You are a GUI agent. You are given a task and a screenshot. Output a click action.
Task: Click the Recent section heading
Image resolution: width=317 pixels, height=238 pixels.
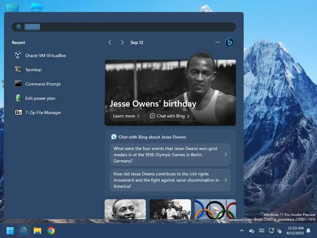pyautogui.click(x=18, y=42)
